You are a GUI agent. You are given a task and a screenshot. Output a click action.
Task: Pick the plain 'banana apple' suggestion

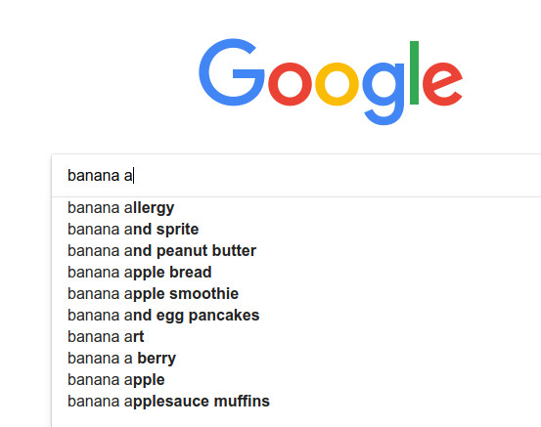tap(296, 379)
